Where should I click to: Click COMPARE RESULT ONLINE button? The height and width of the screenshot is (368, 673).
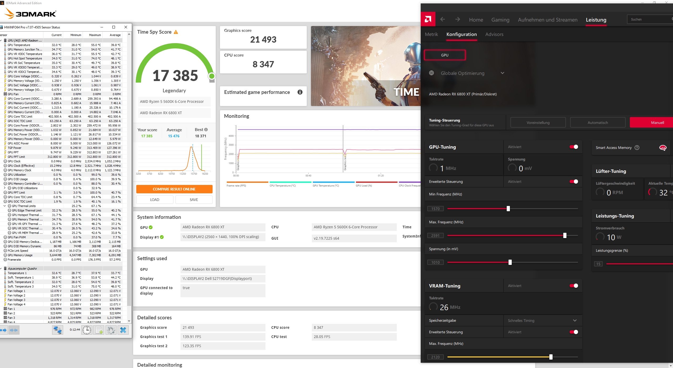pyautogui.click(x=174, y=189)
